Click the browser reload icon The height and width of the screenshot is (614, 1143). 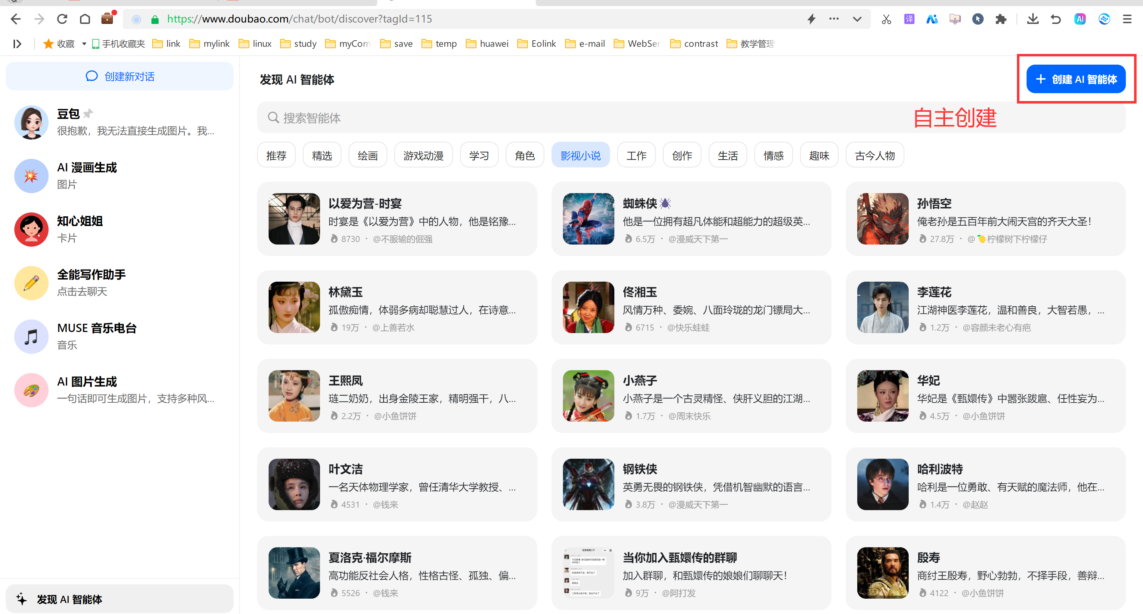point(62,19)
